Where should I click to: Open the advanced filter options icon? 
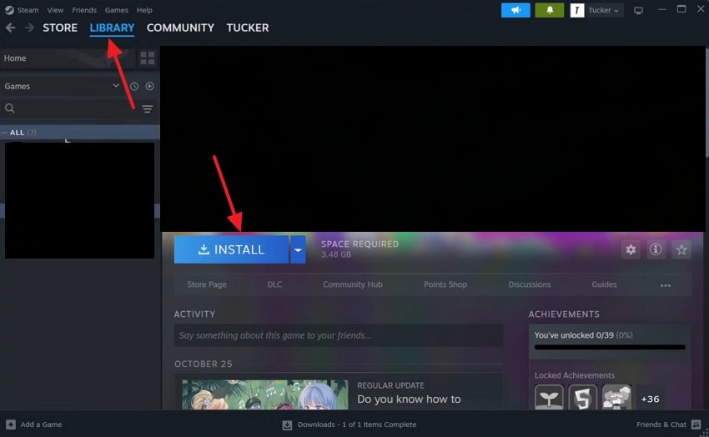click(x=148, y=109)
